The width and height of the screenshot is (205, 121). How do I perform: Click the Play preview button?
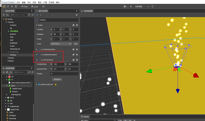(x=131, y=7)
